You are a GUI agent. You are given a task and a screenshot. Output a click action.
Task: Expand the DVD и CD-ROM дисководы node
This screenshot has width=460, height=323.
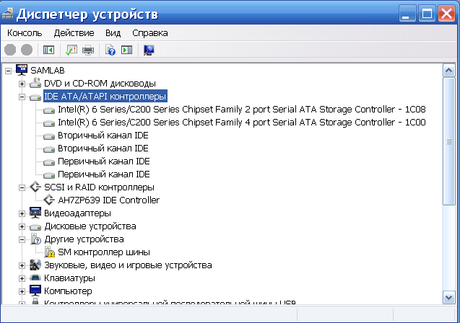pos(22,84)
